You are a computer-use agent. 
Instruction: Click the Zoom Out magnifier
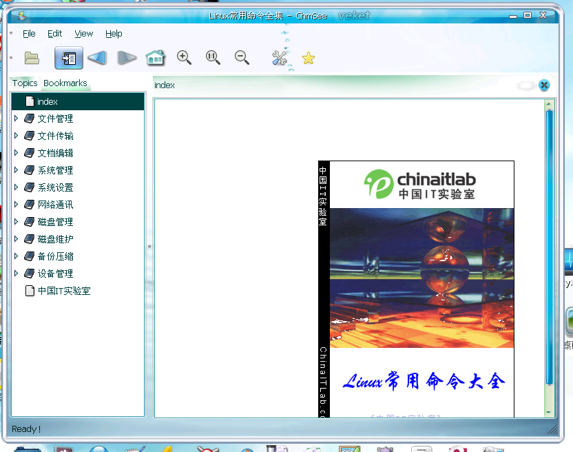(x=242, y=58)
